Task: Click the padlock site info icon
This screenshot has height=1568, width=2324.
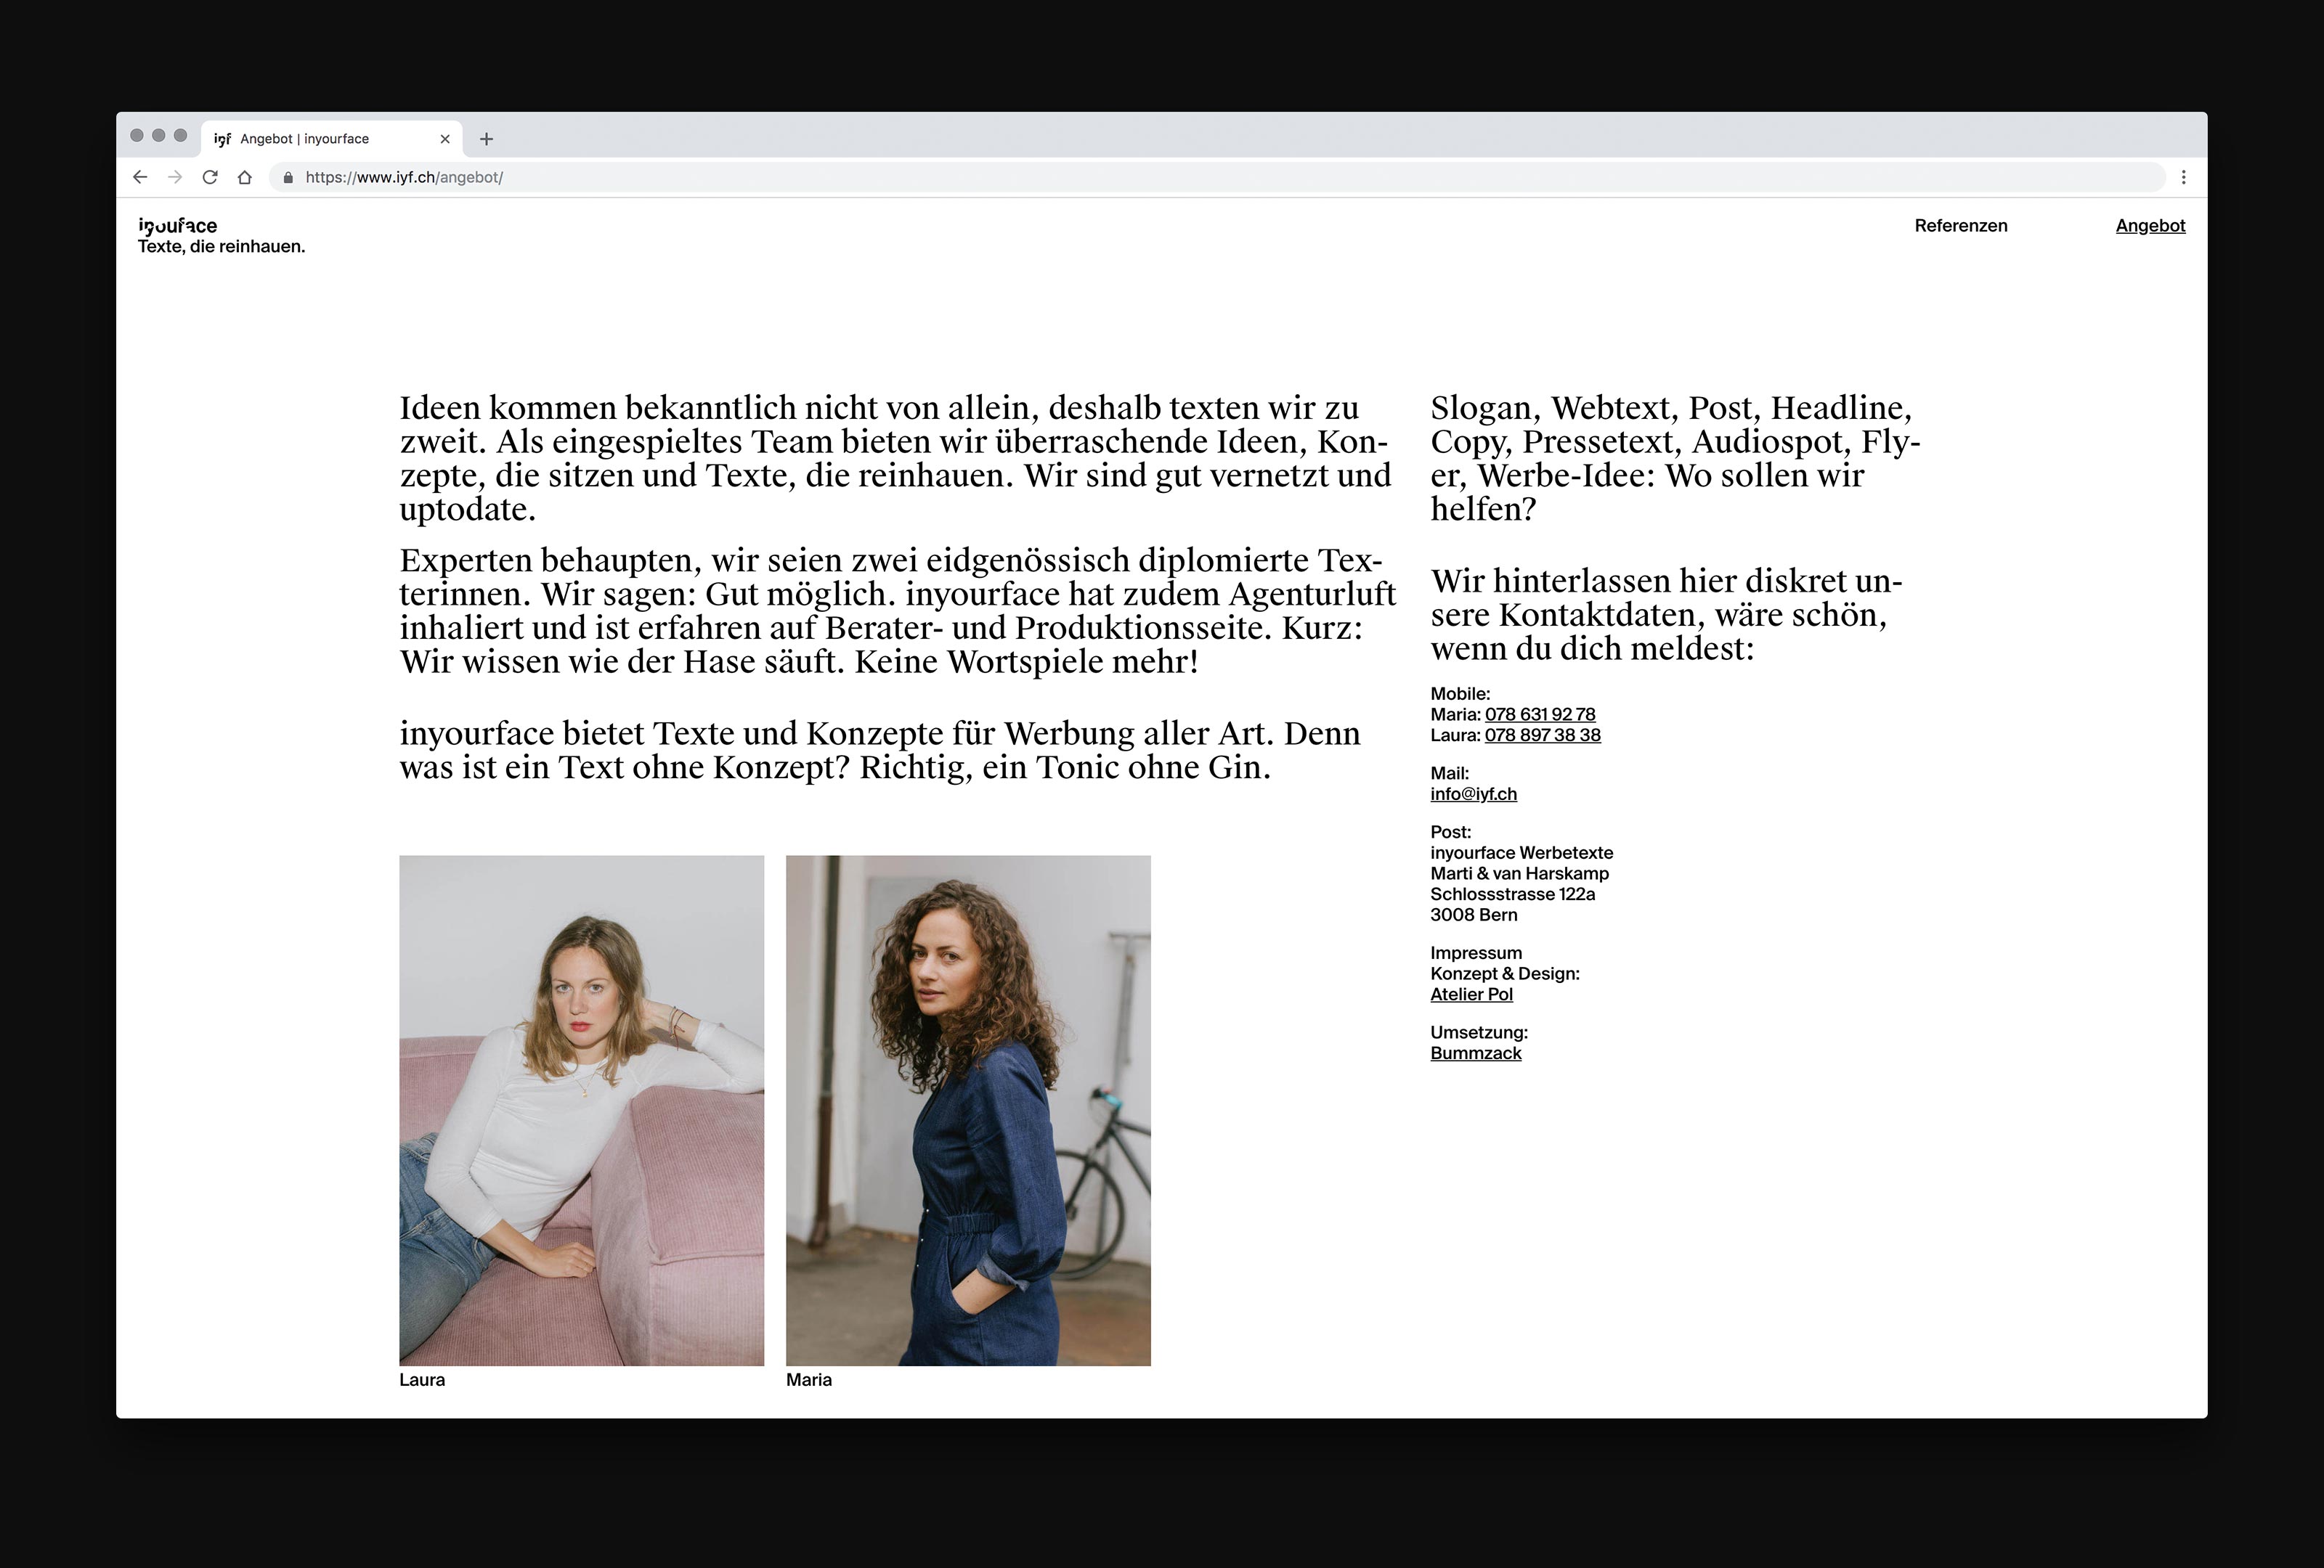Action: pos(288,177)
